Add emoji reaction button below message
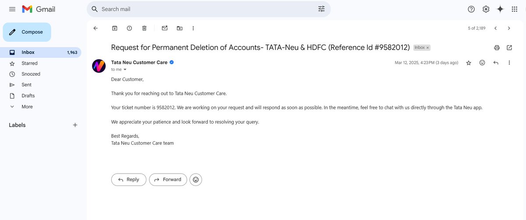526x220 pixels. coord(196,179)
